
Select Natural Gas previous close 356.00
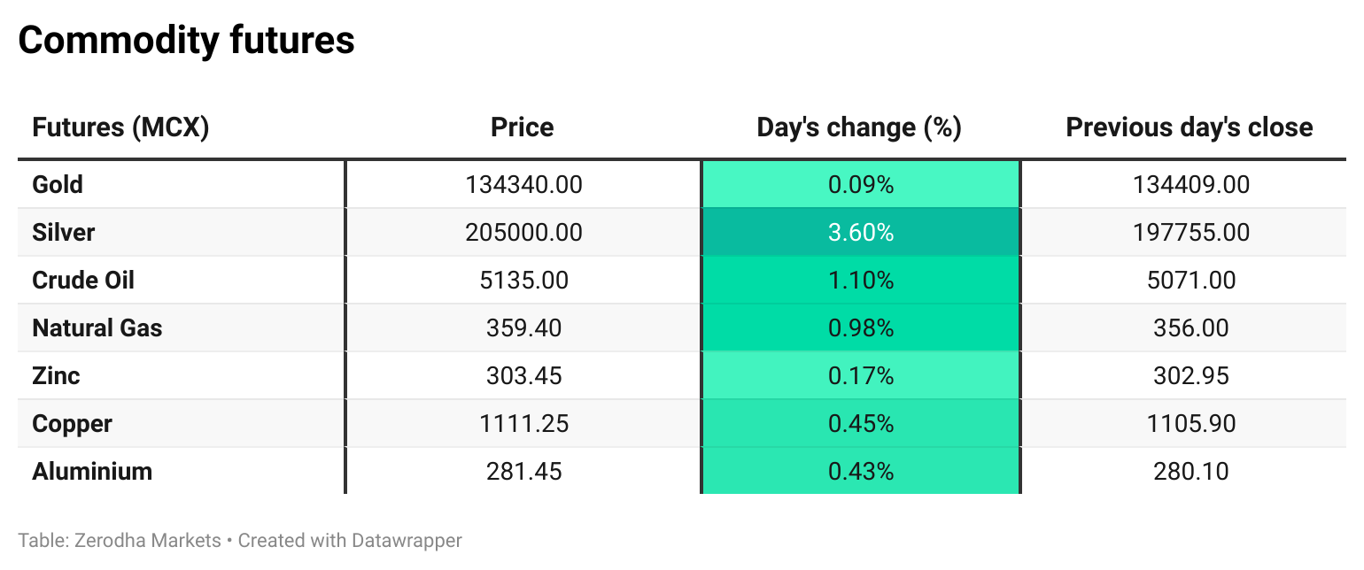tap(1190, 328)
